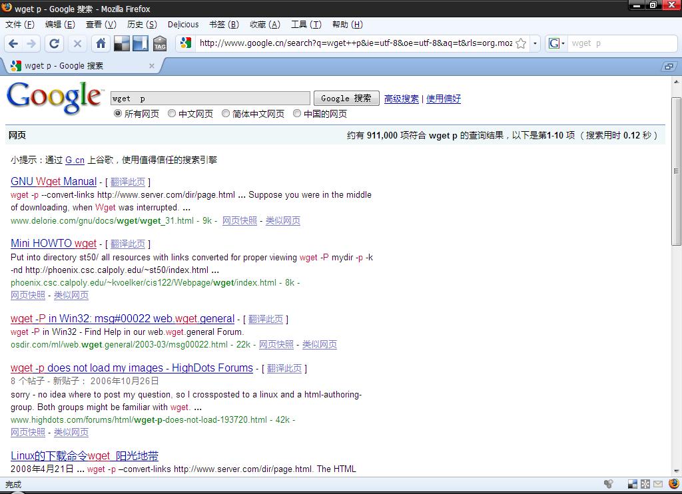This screenshot has height=494, width=682.
Task: Open the Linux的下载命令wget 阳光地带 result
Action: [85, 456]
